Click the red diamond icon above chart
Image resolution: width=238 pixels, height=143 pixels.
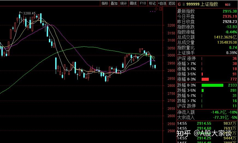(156, 9)
